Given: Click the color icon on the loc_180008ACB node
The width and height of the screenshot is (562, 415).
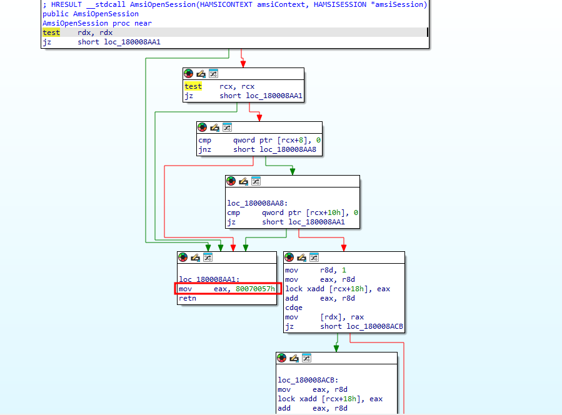Looking at the screenshot, I should coord(282,358).
